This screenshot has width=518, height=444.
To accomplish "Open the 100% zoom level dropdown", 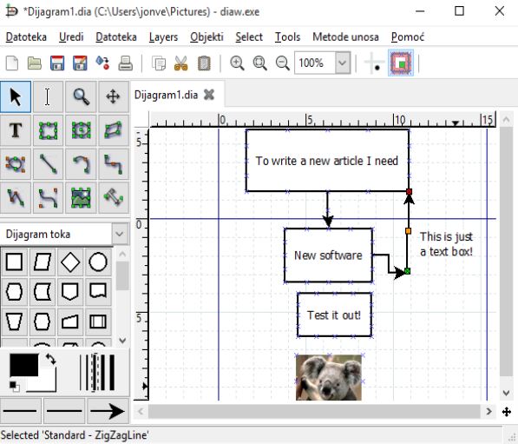I will (343, 63).
